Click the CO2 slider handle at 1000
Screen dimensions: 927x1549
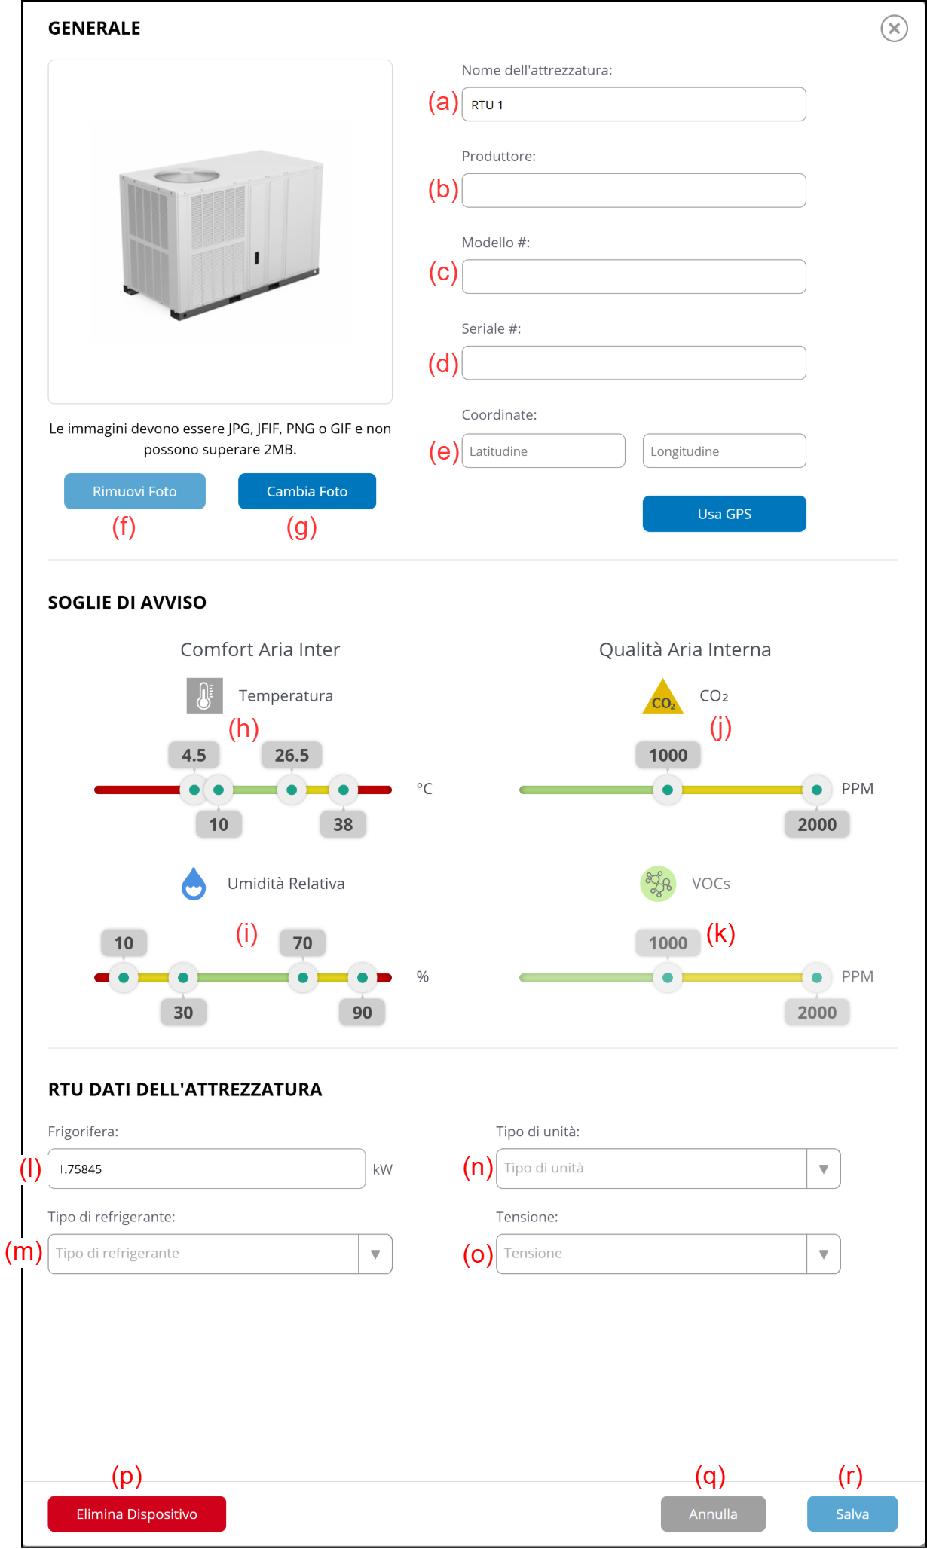click(668, 790)
